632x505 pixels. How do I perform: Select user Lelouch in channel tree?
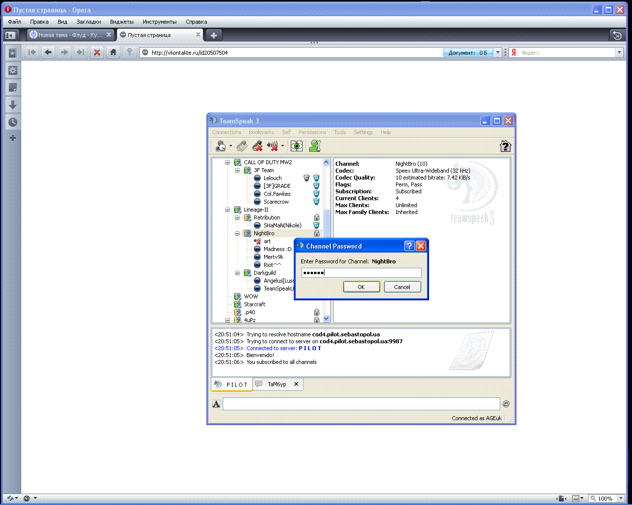tap(273, 178)
